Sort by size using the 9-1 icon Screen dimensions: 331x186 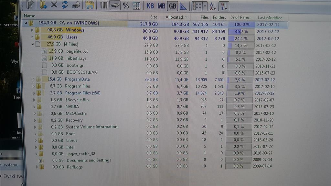tap(224, 6)
